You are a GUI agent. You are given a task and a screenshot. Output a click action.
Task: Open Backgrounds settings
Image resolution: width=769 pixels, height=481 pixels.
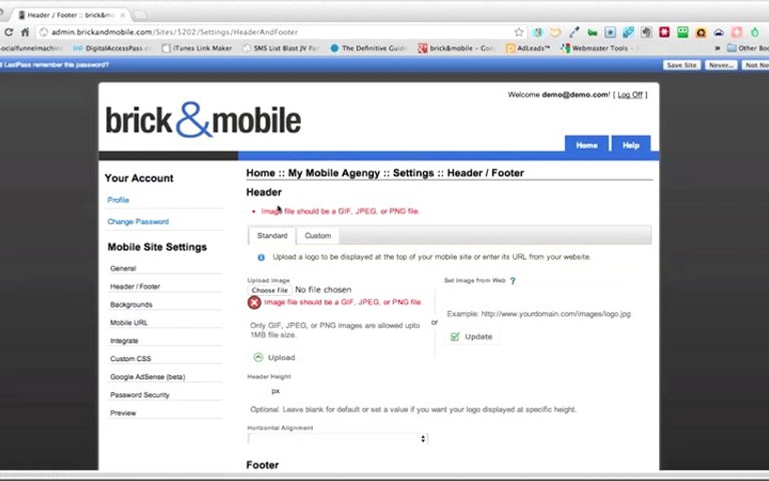[x=131, y=305]
